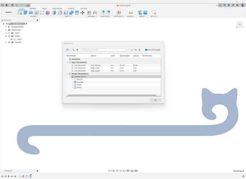Hide the Bodies folder visibility
Image resolution: width=246 pixels, height=179 pixels.
[x=9, y=36]
